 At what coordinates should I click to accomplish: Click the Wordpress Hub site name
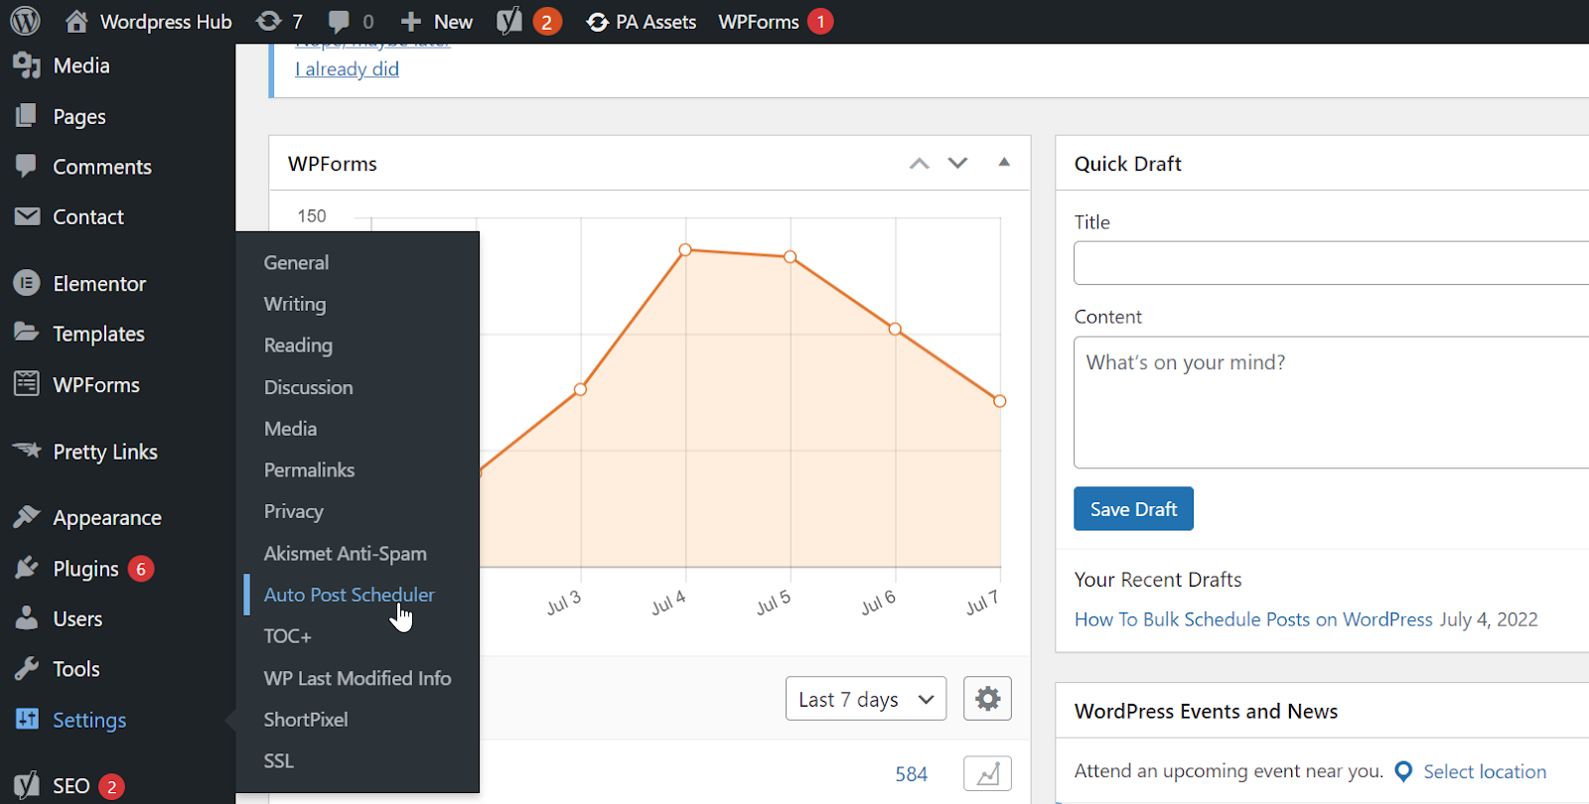(166, 22)
